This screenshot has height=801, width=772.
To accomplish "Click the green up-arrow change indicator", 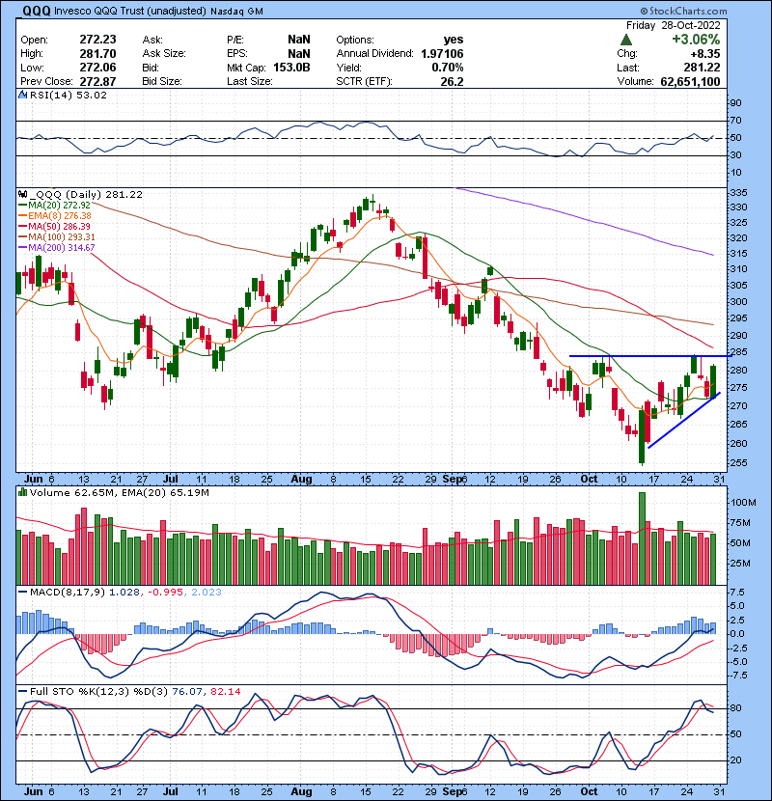I will tap(626, 40).
